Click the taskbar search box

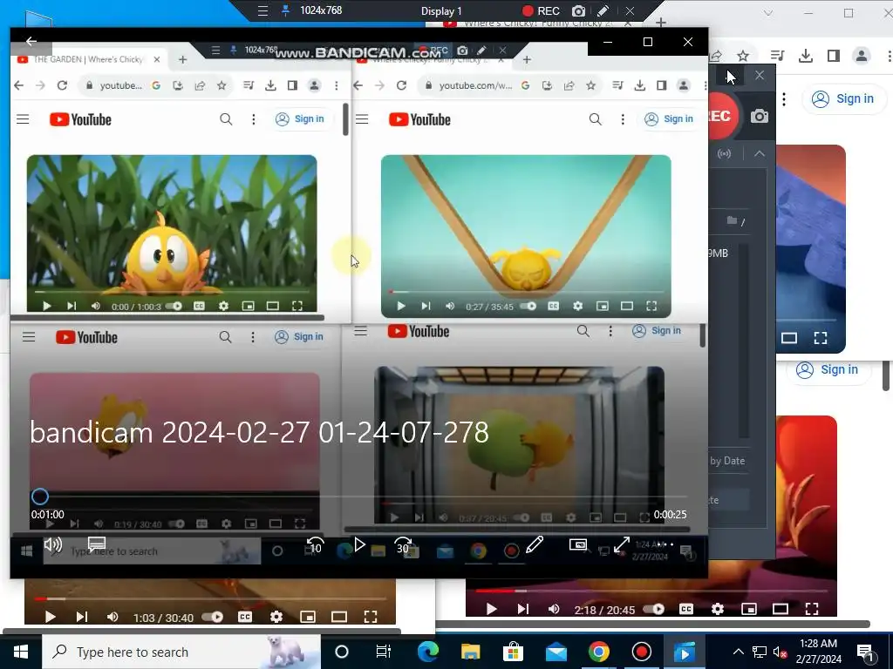[181, 652]
